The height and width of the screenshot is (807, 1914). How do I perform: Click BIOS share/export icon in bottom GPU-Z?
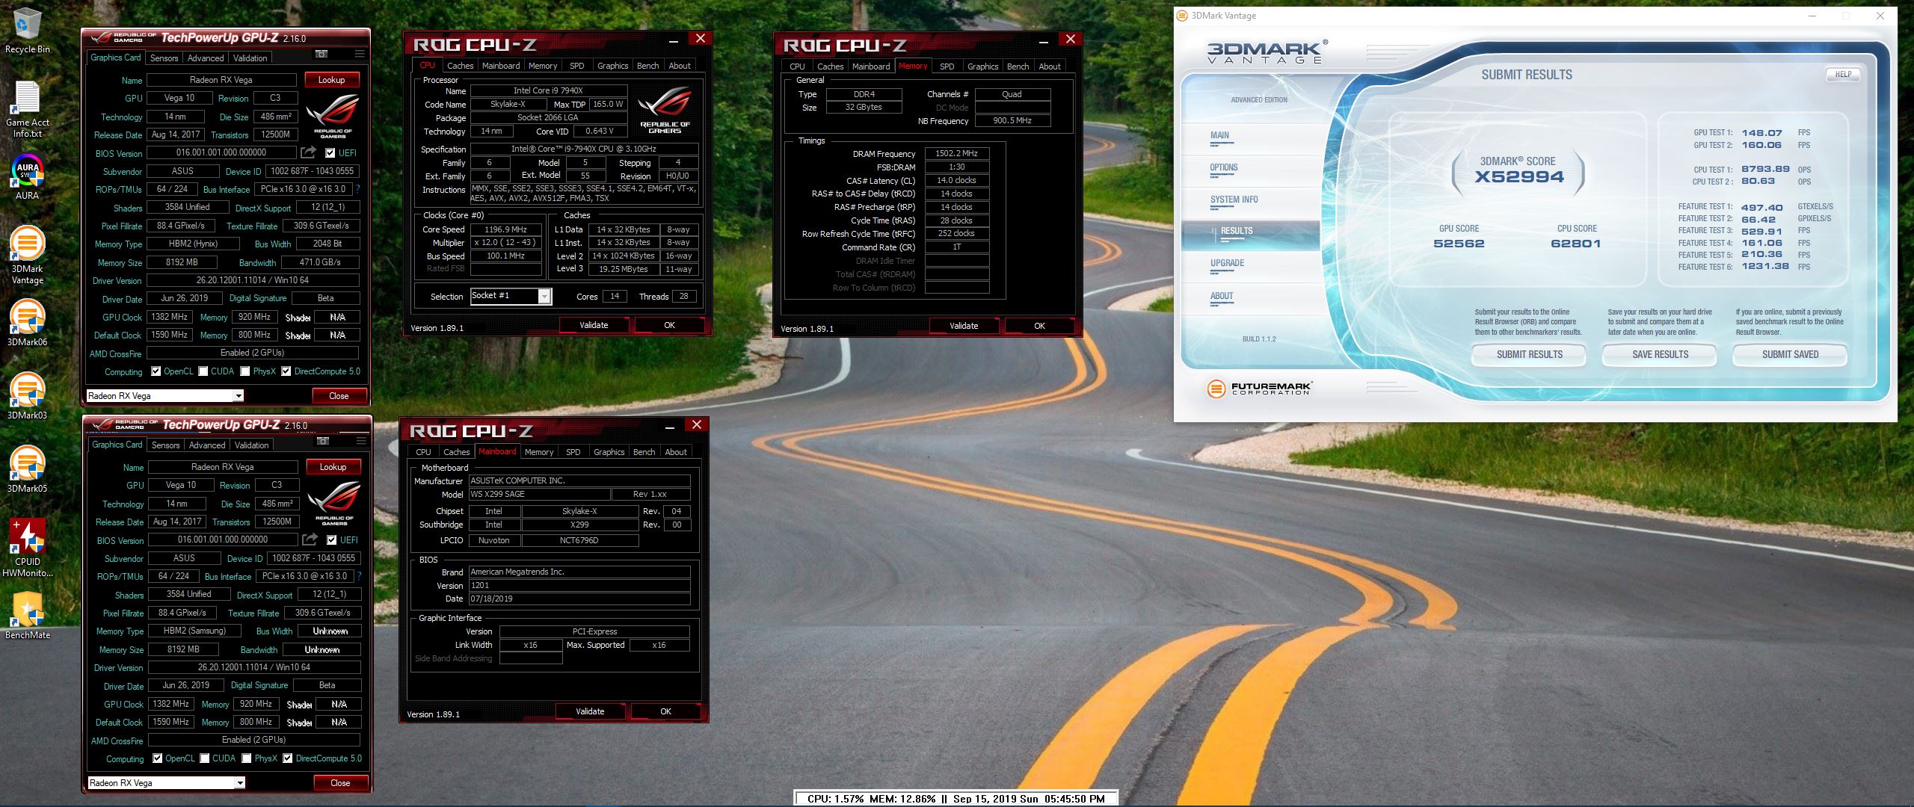[x=310, y=539]
